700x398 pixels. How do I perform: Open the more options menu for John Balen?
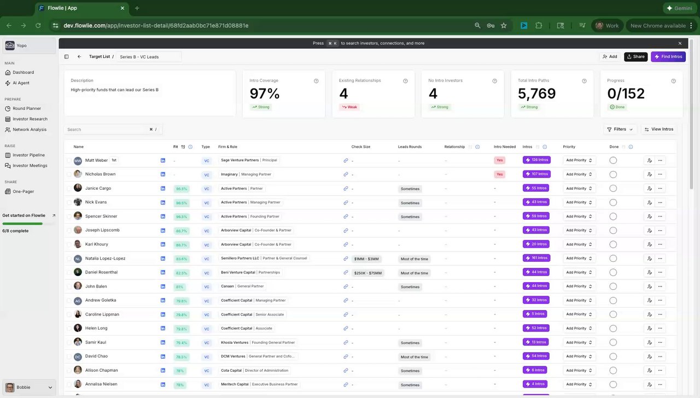[x=660, y=286]
